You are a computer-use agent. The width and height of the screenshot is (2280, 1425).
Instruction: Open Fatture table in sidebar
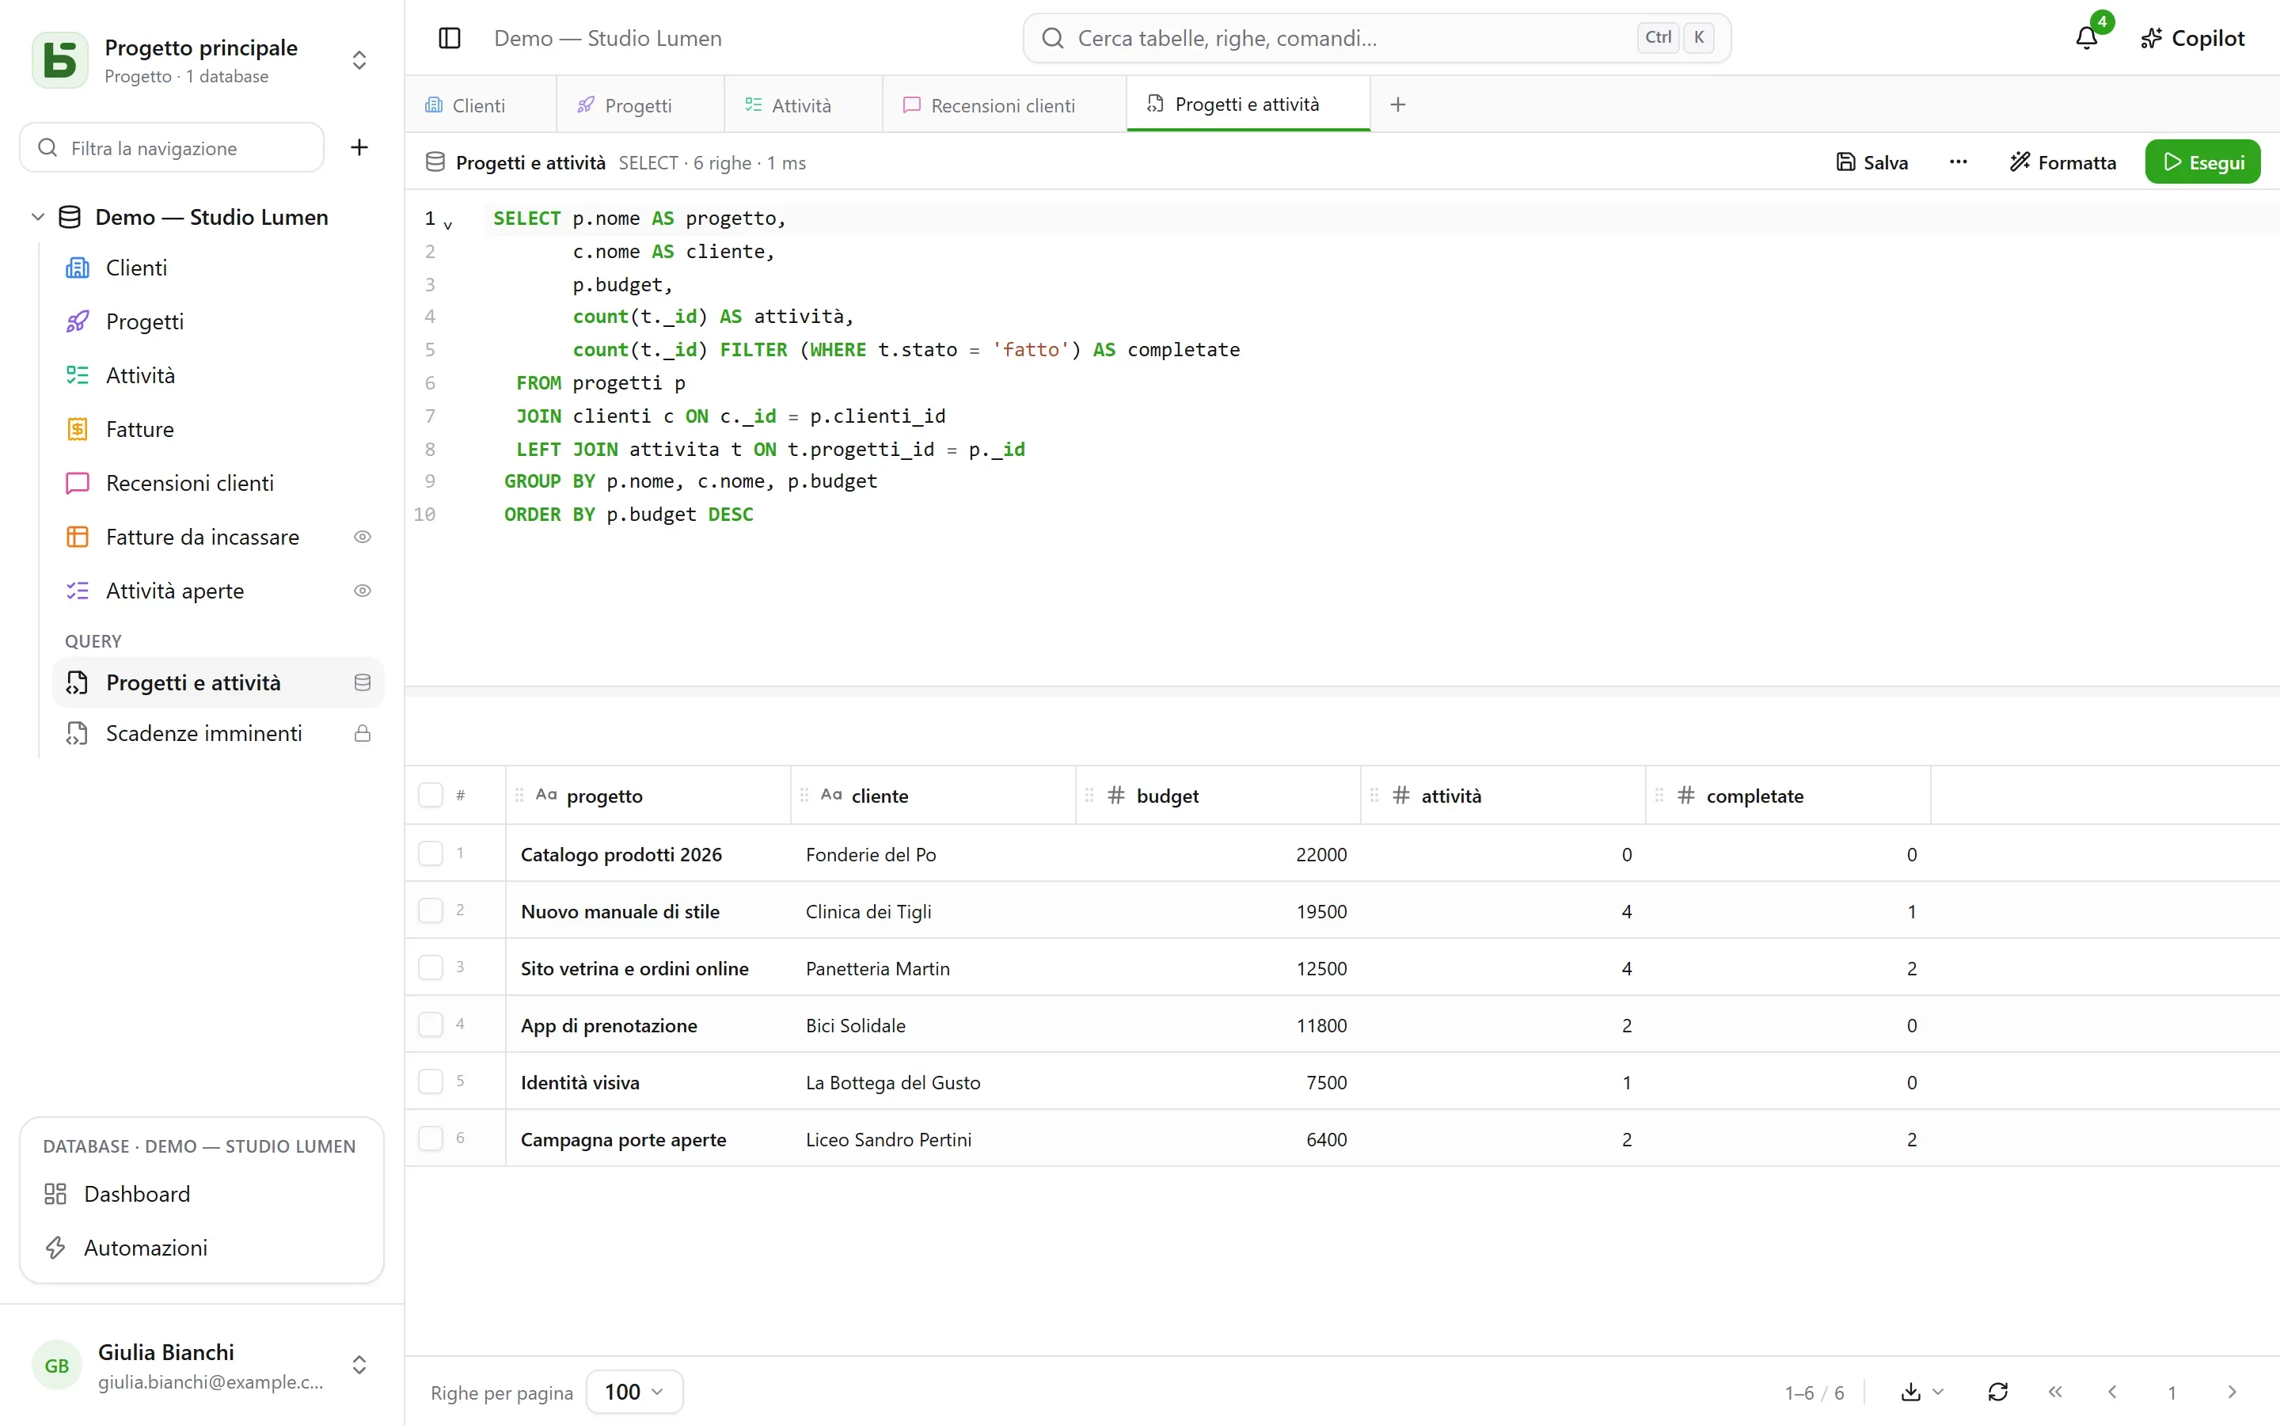point(218,429)
